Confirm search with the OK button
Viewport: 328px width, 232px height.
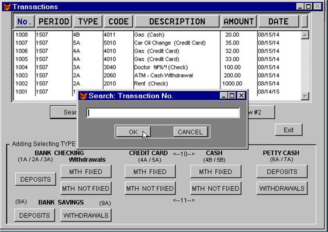tap(133, 132)
